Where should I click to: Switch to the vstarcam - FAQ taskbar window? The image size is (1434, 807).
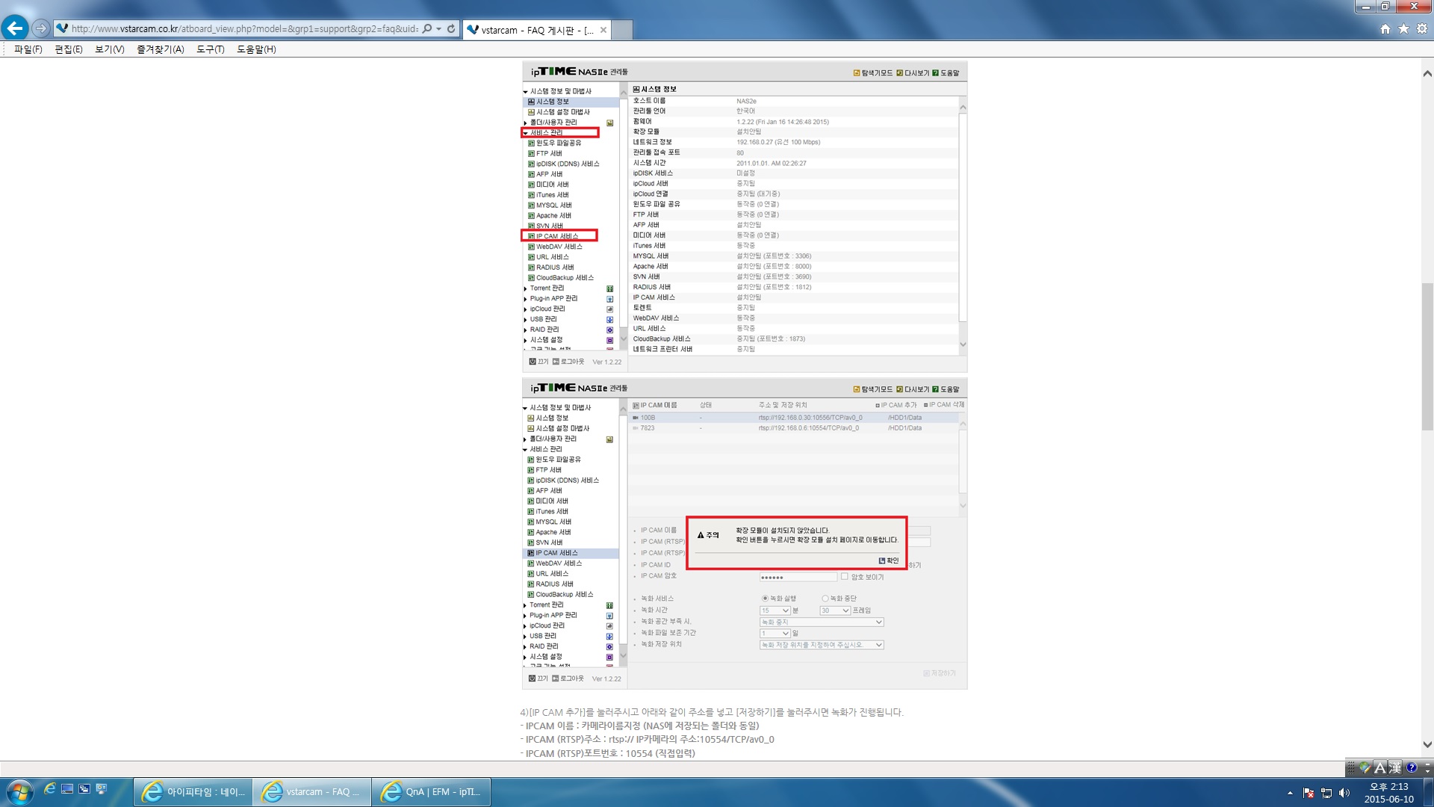coord(312,792)
